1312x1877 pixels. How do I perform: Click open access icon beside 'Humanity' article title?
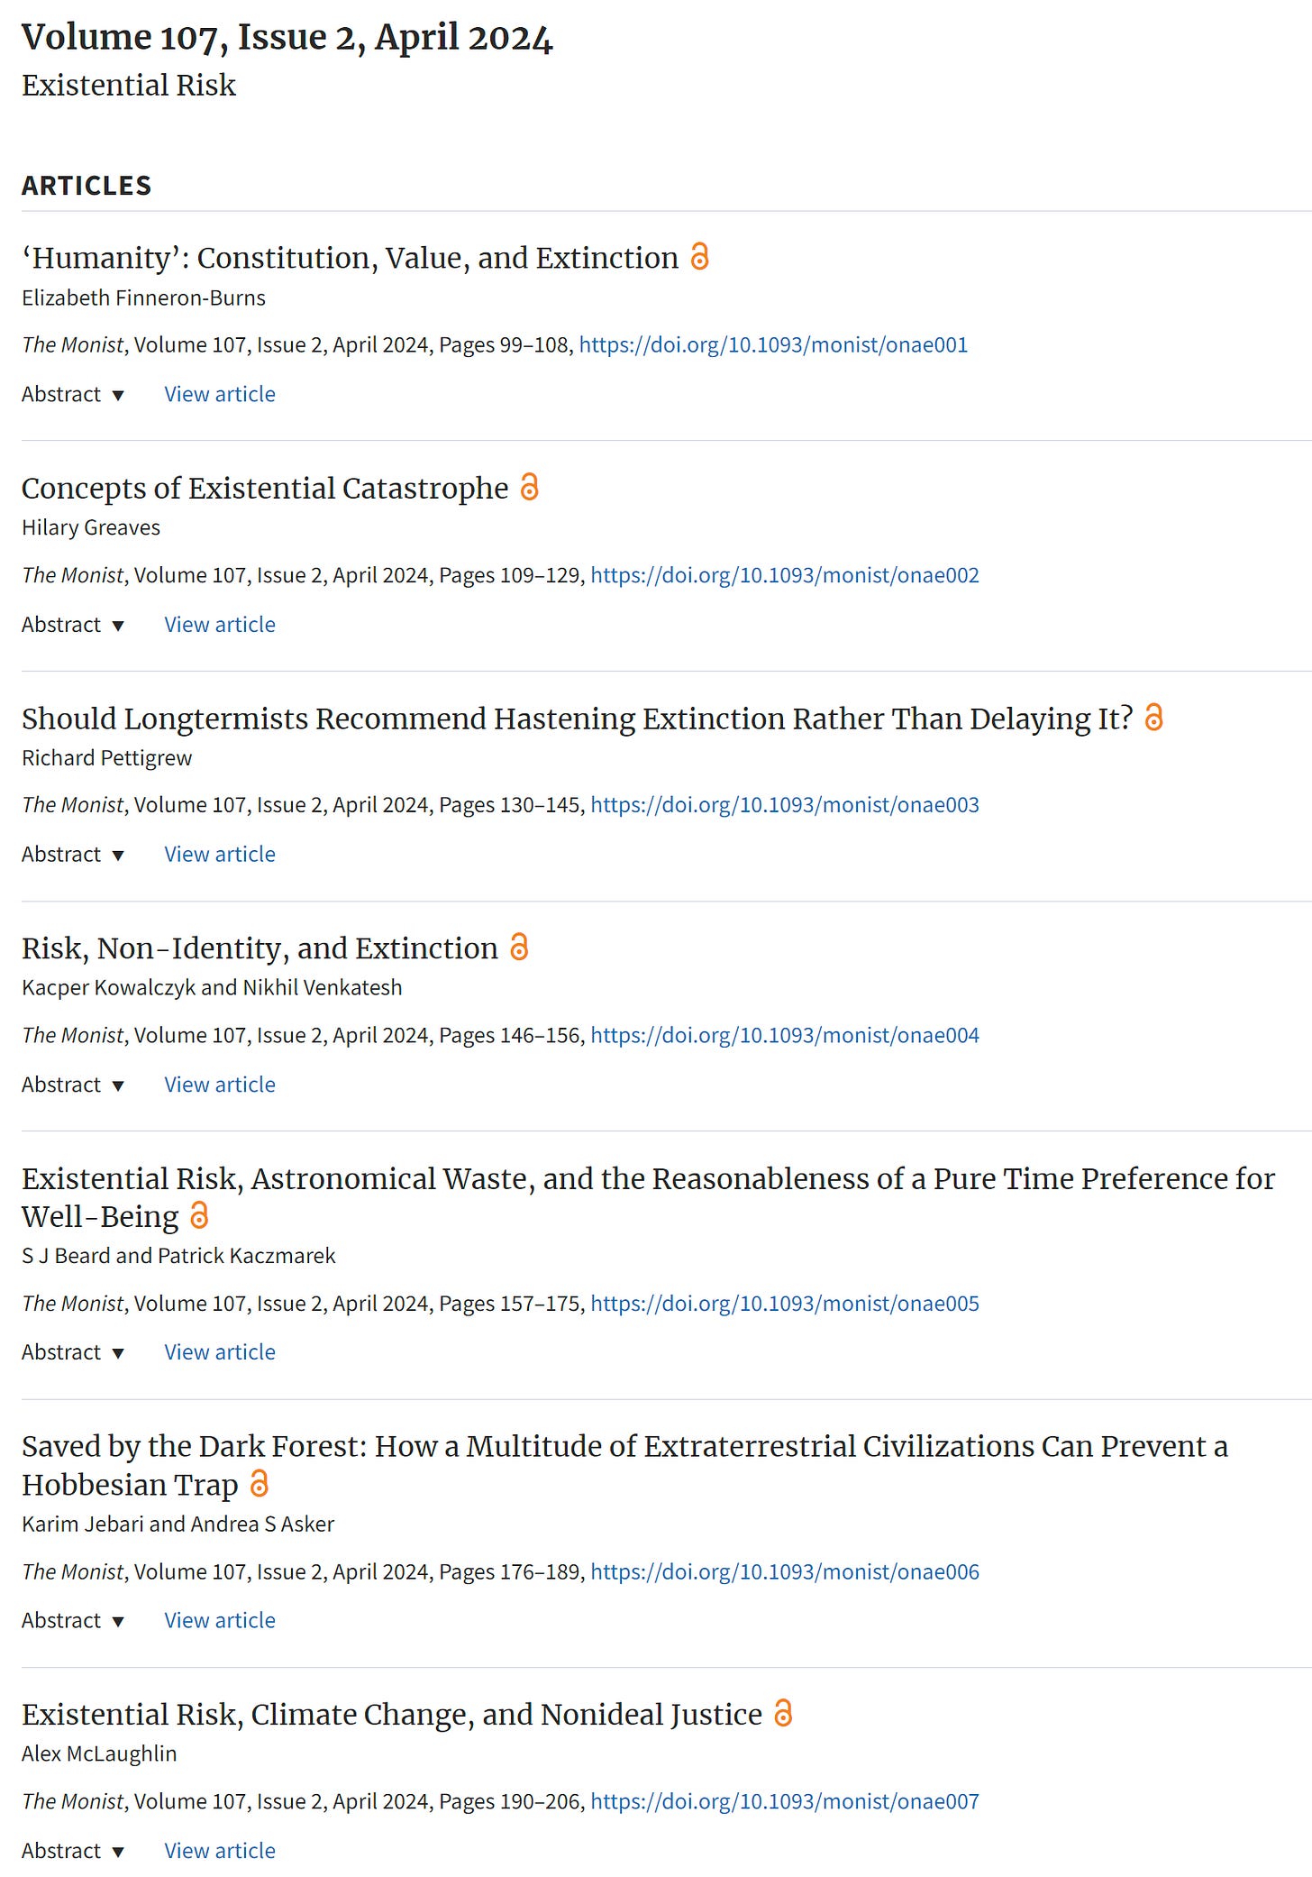699,257
